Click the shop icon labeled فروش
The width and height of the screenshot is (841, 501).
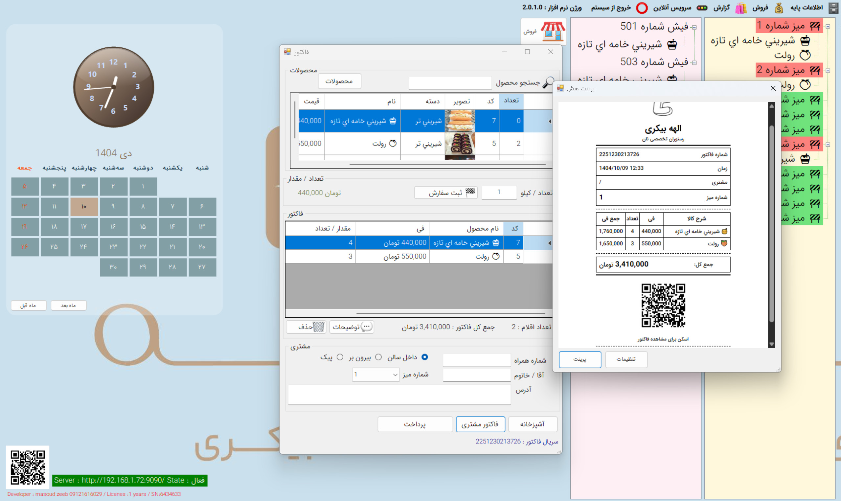[x=553, y=31]
